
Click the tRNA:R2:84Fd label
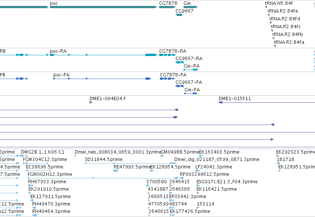point(285,19)
